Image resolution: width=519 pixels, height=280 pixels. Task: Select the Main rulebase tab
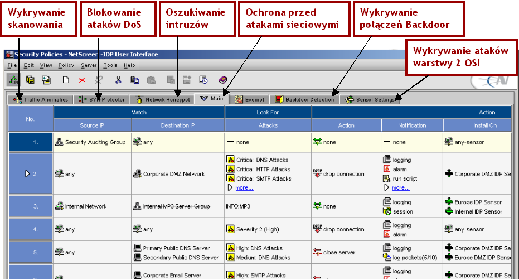tap(212, 99)
